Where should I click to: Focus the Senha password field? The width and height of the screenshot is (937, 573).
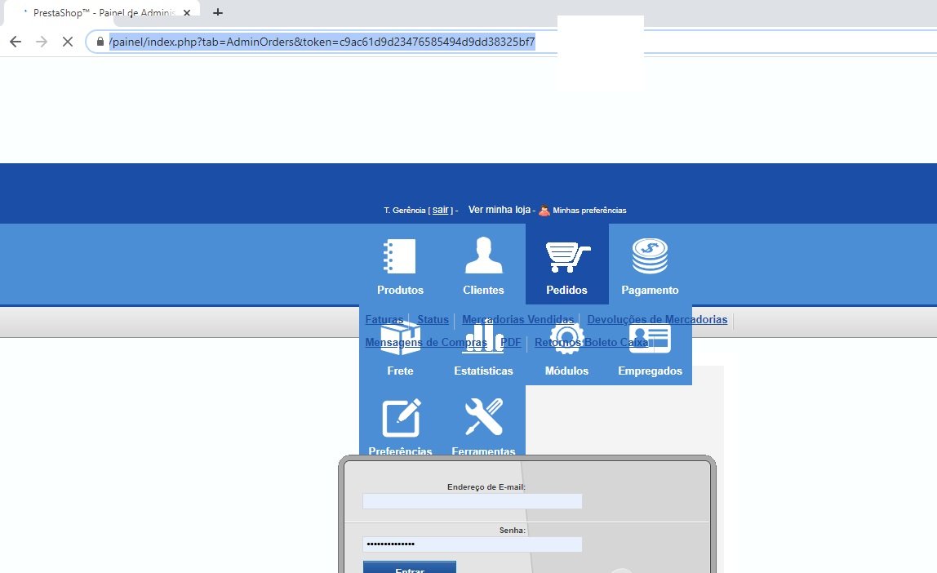click(472, 544)
